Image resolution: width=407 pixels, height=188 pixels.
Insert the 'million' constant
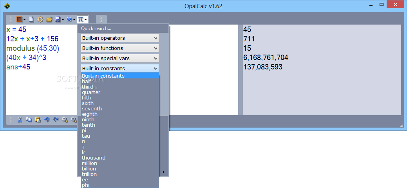[x=120, y=163]
